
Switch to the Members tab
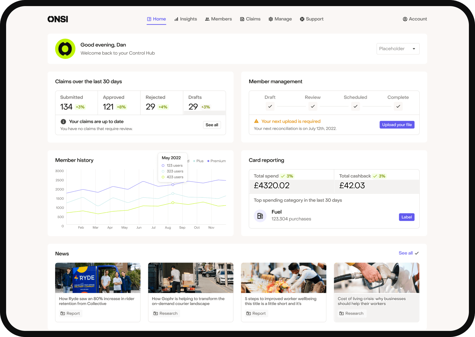(x=219, y=19)
